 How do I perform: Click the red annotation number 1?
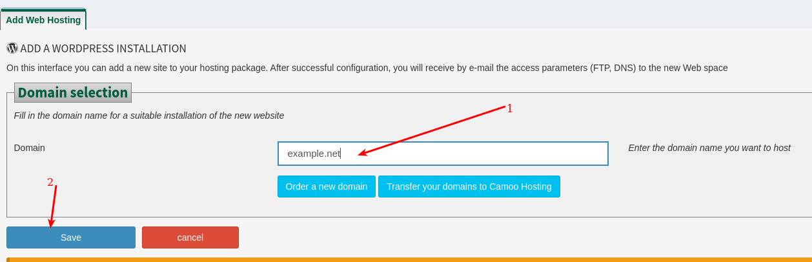509,108
